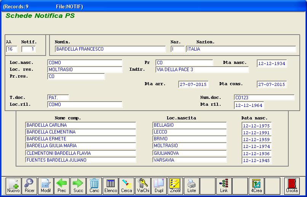Image resolution: width=307 pixels, height=197 pixels.
Task: Click the Loc.nascita column header
Action: point(181,118)
